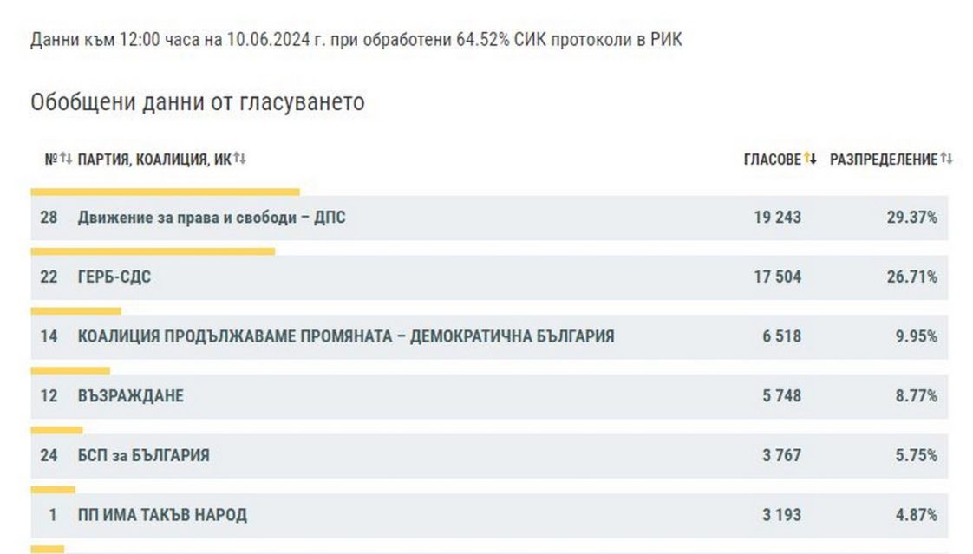
Task: Click the 26.71% distribution value
Action: [911, 277]
